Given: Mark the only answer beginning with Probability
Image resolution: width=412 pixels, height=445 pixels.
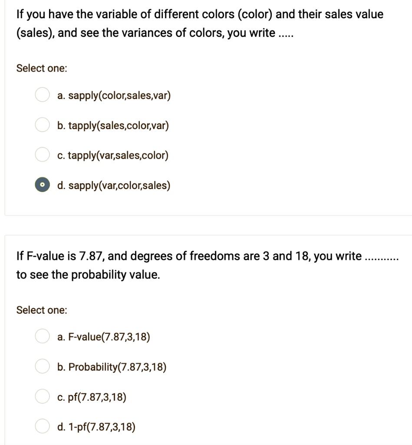Looking at the screenshot, I should (x=42, y=366).
